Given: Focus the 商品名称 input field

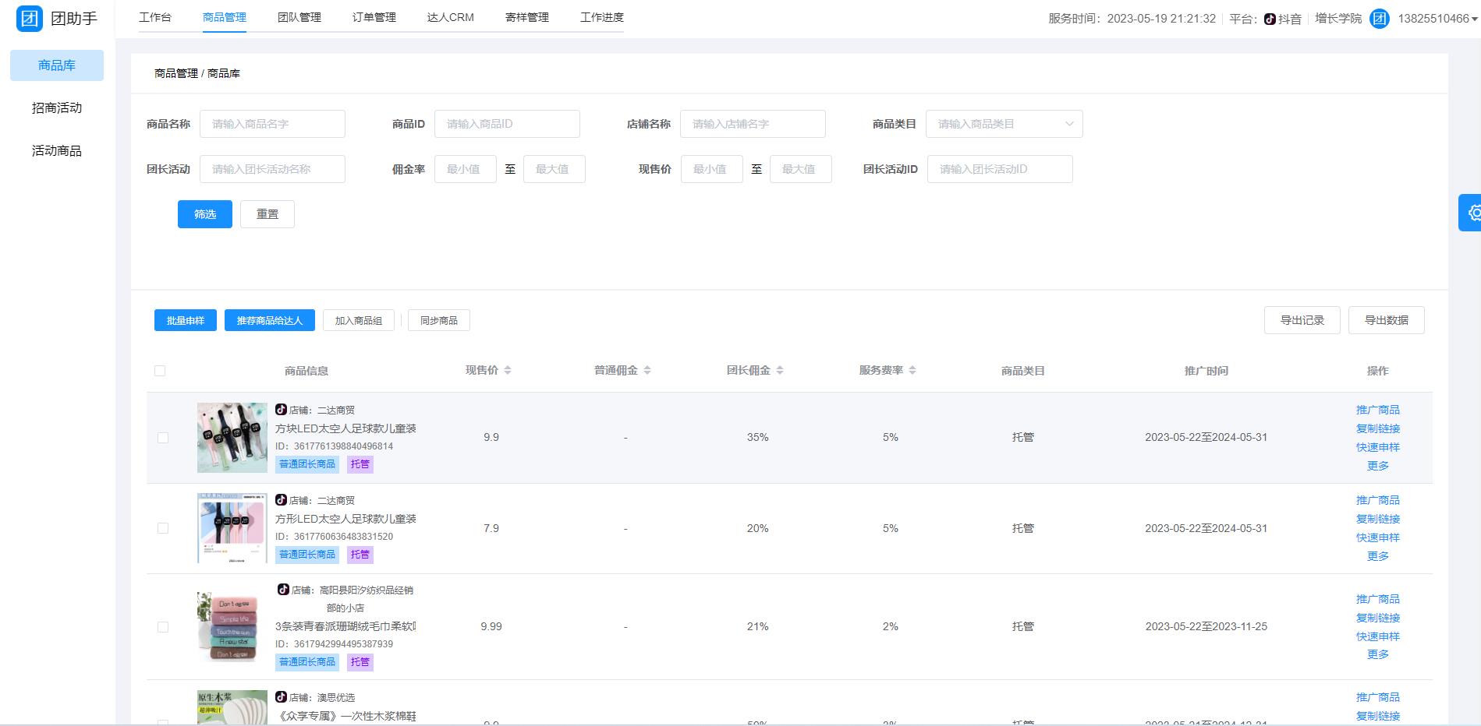Looking at the screenshot, I should (x=272, y=124).
